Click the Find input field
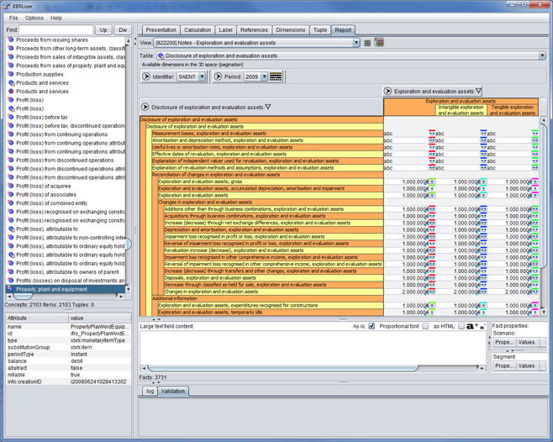Image resolution: width=553 pixels, height=442 pixels. coord(55,30)
